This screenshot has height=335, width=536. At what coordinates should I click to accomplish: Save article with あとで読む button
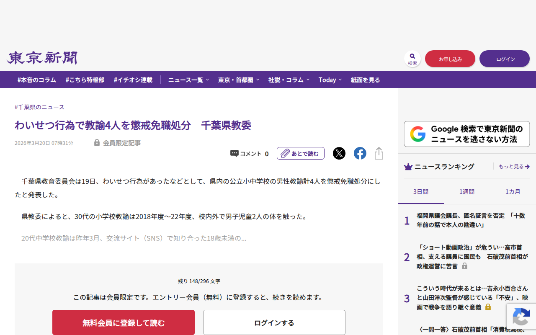click(301, 153)
